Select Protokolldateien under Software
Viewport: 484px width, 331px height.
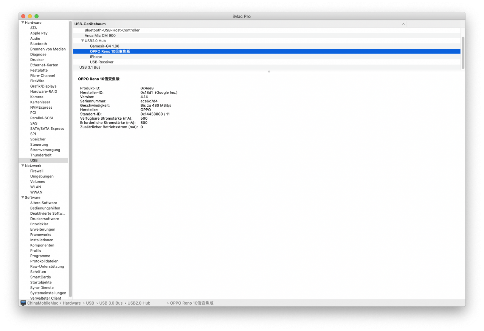(x=44, y=261)
